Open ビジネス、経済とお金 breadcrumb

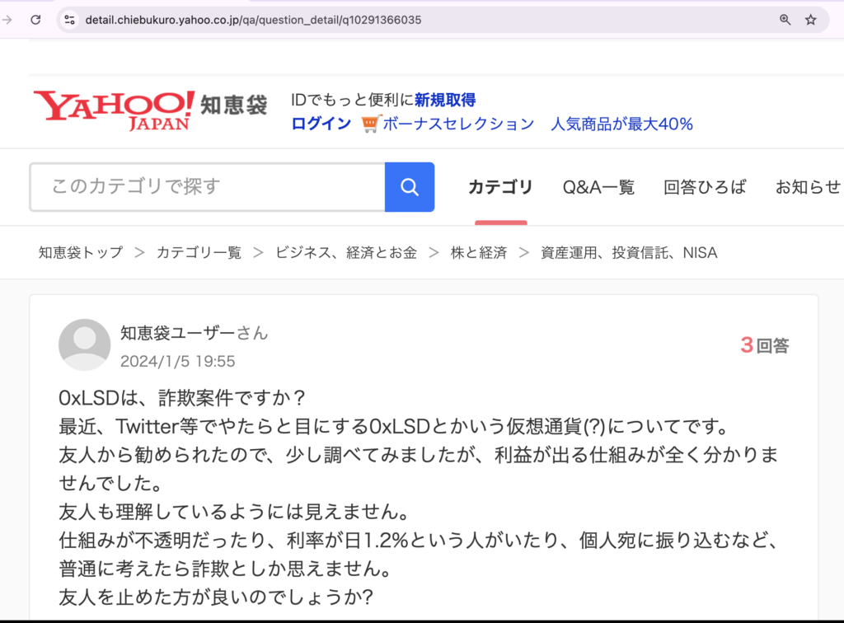[x=346, y=252]
